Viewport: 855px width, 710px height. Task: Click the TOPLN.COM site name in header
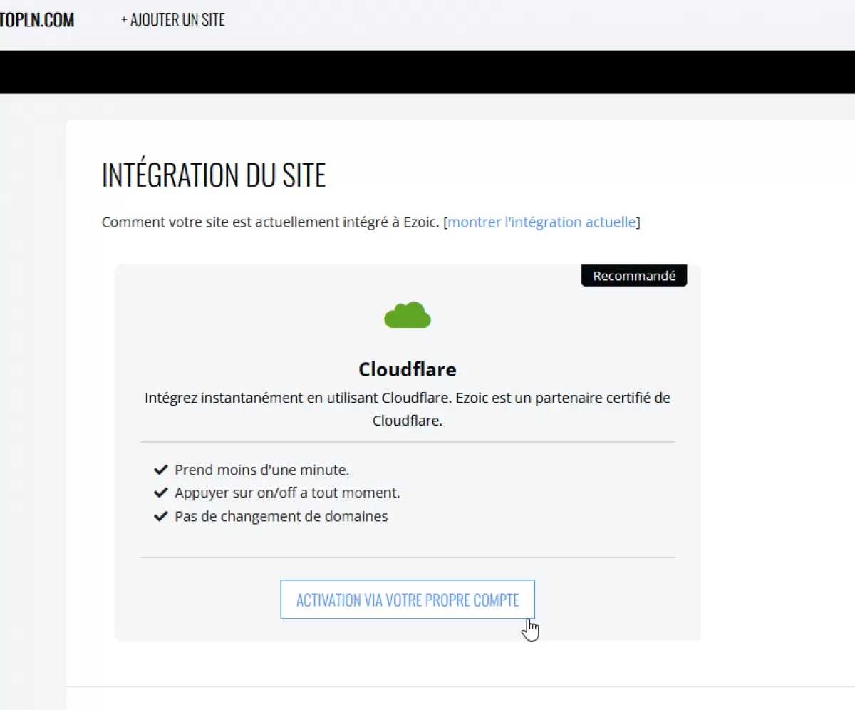point(37,20)
